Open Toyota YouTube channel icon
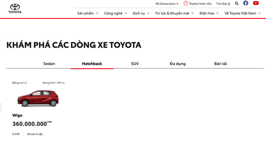This screenshot has height=149, width=266. [x=256, y=3]
